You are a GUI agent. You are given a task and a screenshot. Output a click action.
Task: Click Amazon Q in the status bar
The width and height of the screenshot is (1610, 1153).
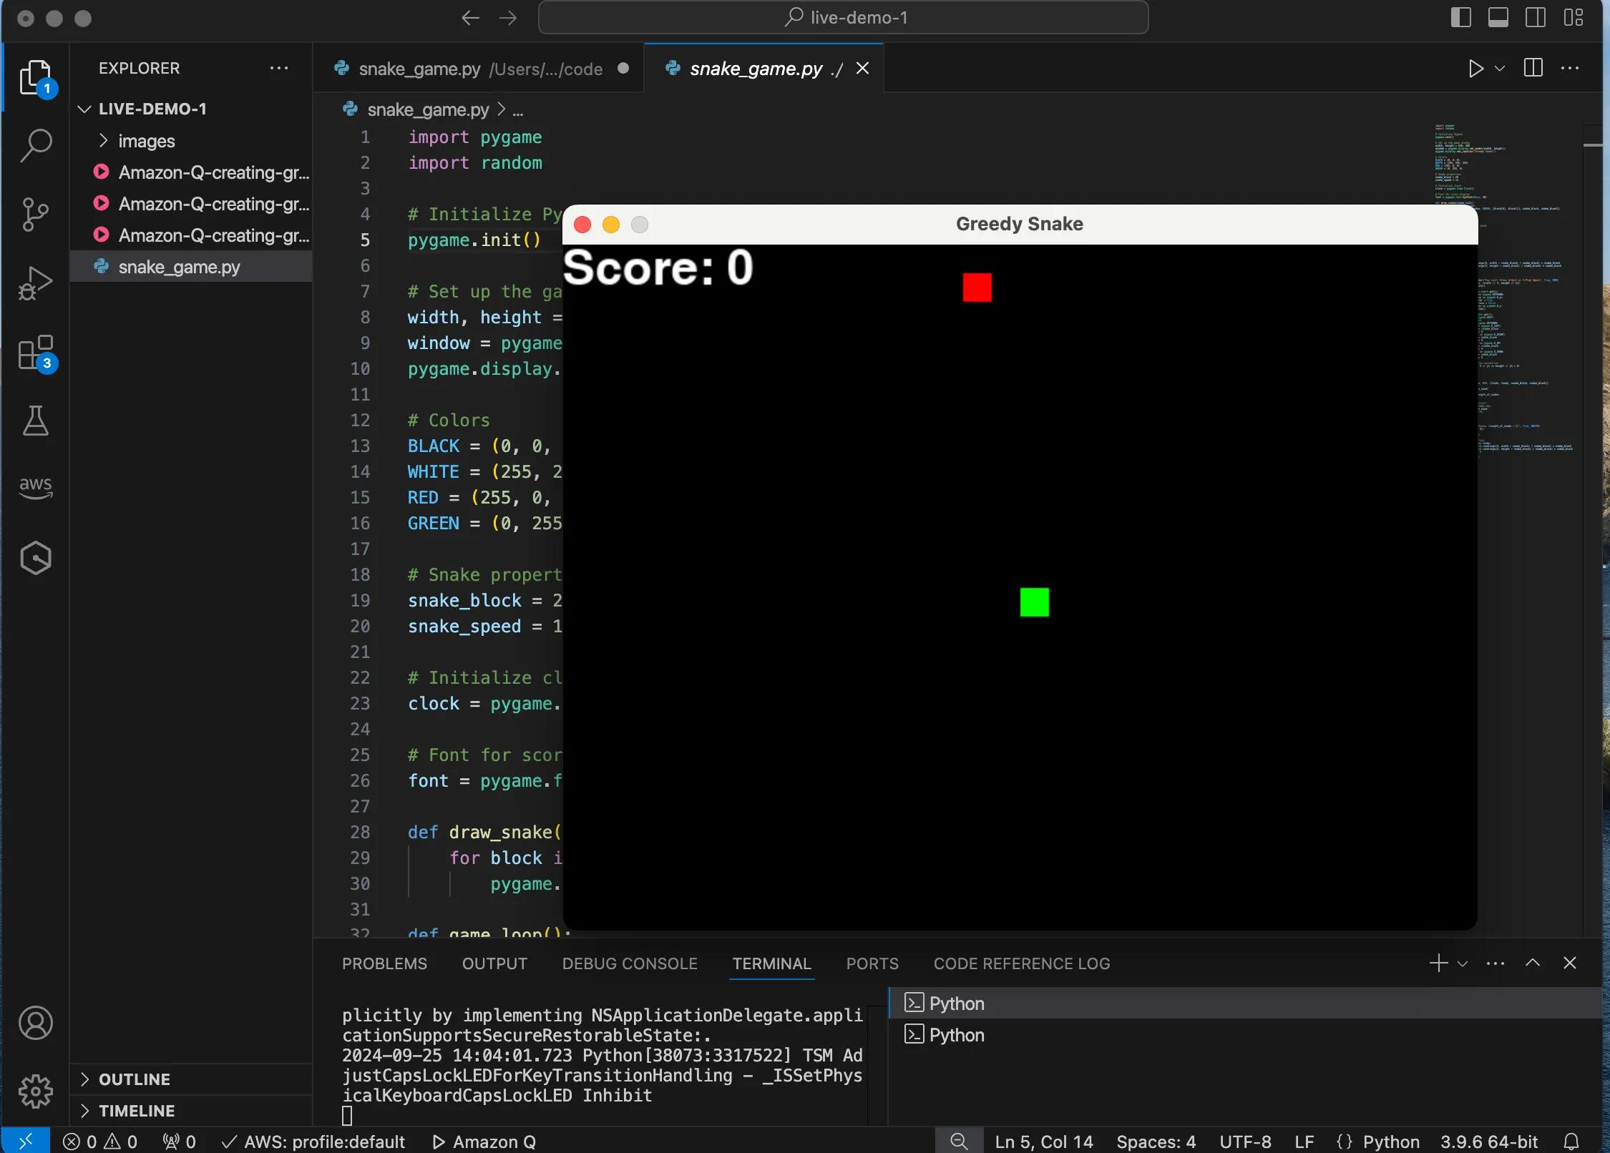click(x=484, y=1142)
